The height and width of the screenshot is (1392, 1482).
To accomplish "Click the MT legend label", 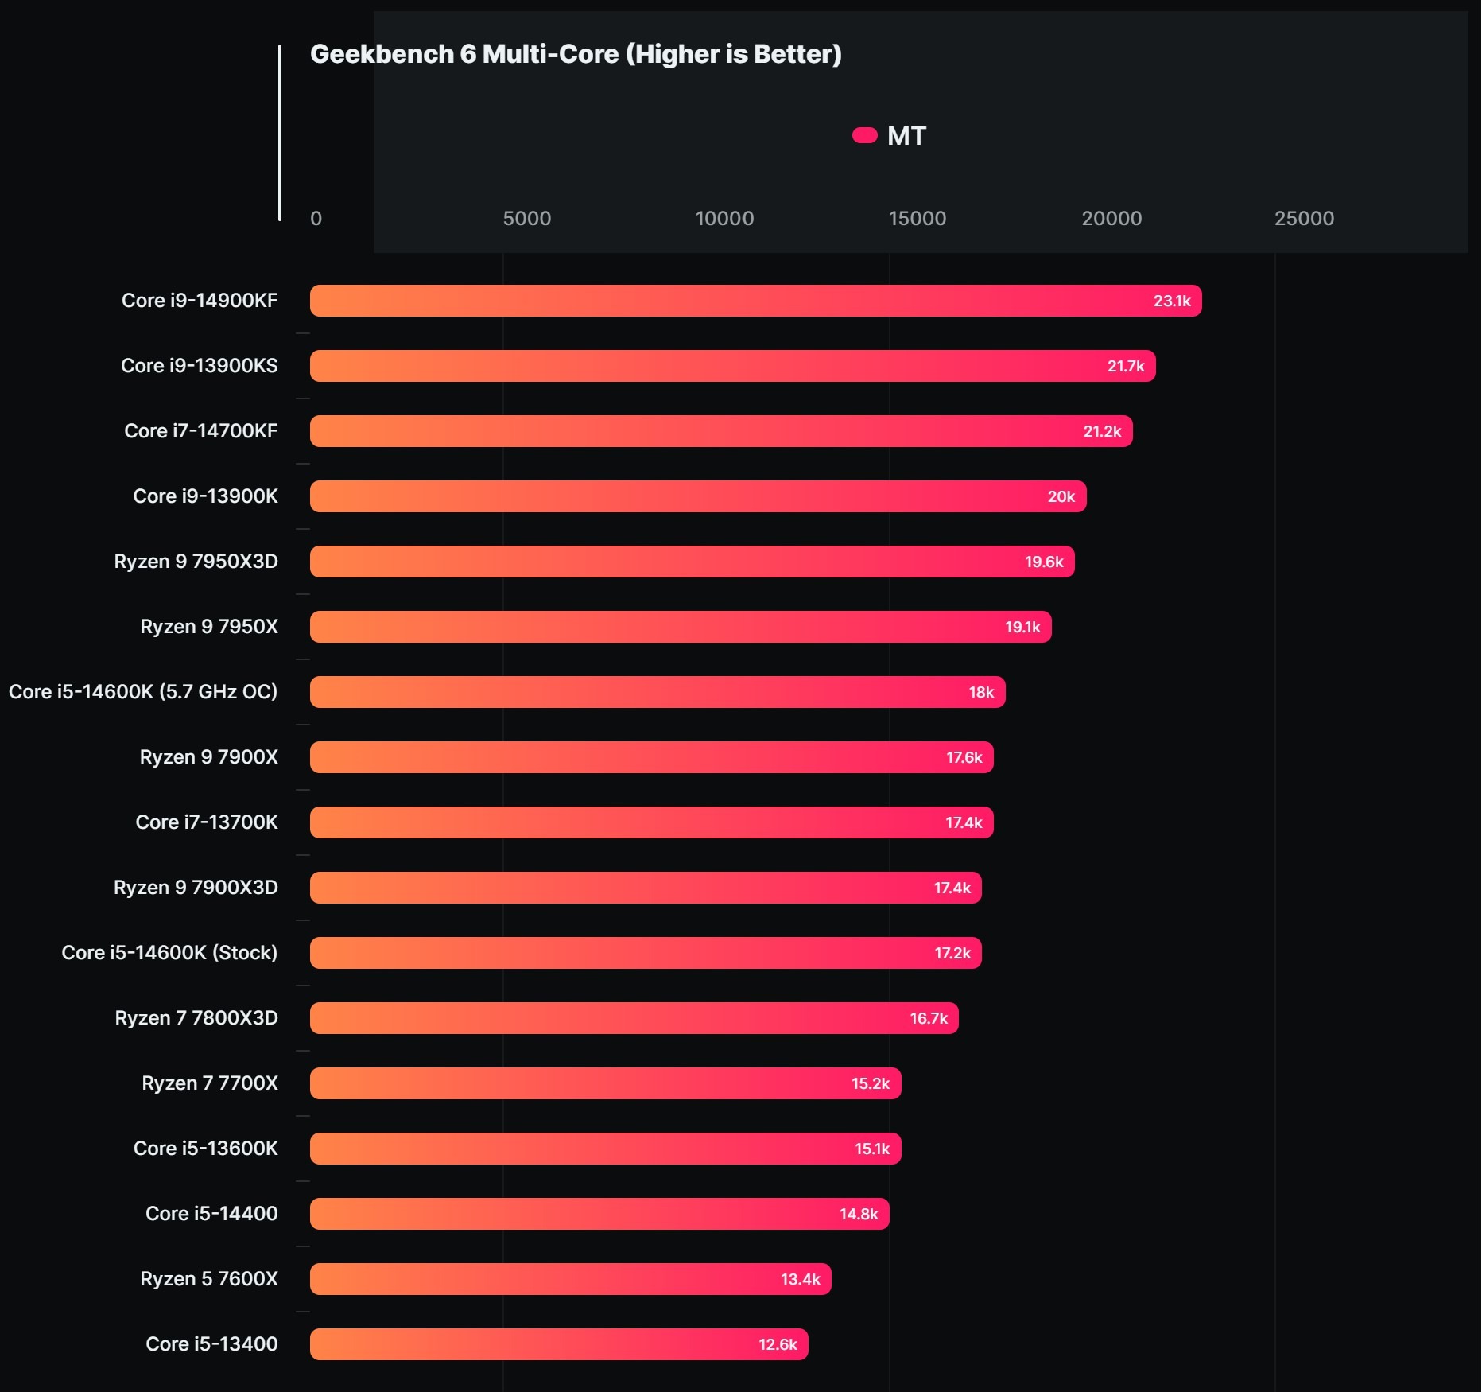I will [906, 136].
